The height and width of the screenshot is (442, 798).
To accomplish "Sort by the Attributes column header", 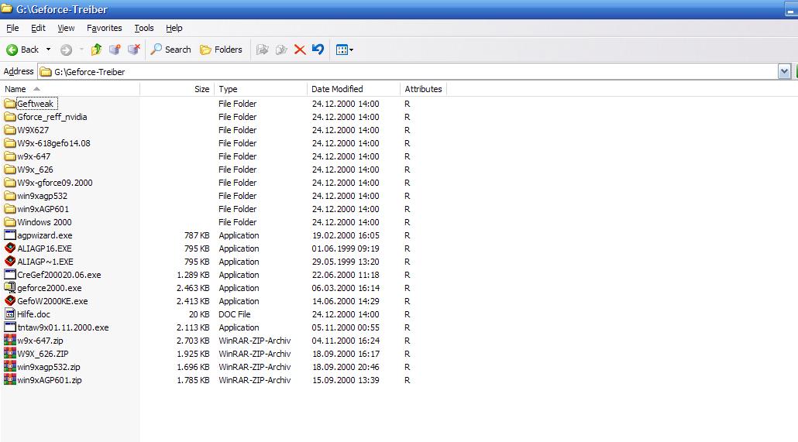I will tap(424, 89).
